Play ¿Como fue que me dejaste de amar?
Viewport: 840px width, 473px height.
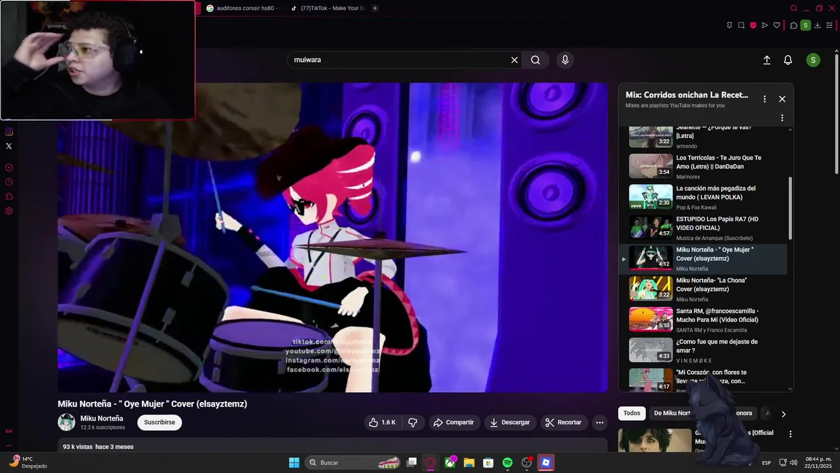(x=703, y=351)
